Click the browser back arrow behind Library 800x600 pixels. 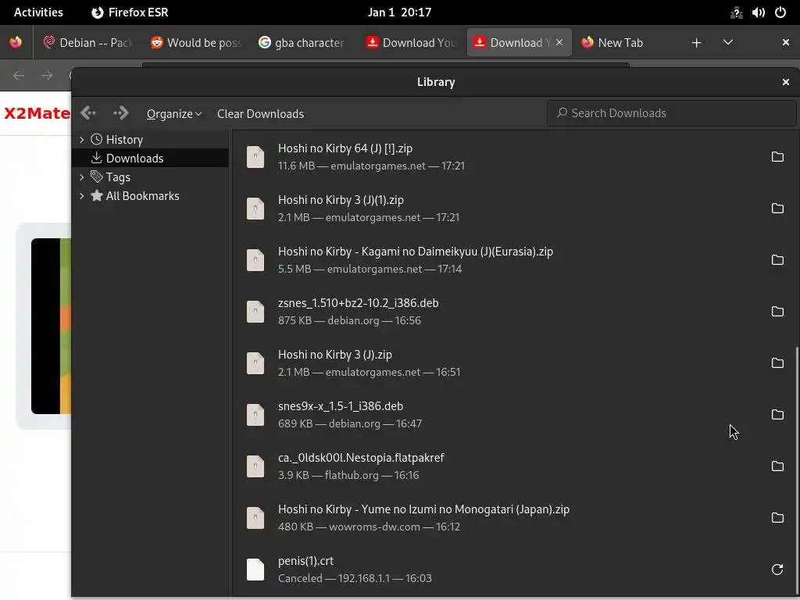click(x=19, y=76)
